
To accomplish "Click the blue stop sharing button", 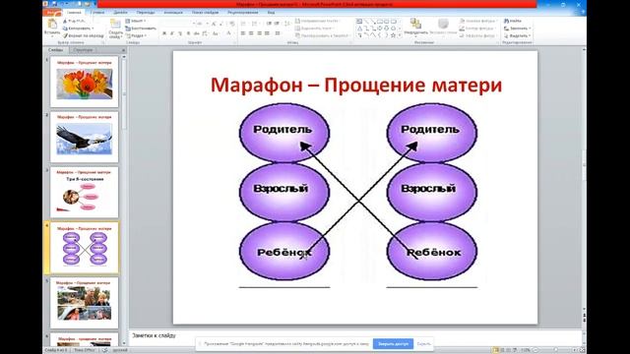I will [x=393, y=343].
